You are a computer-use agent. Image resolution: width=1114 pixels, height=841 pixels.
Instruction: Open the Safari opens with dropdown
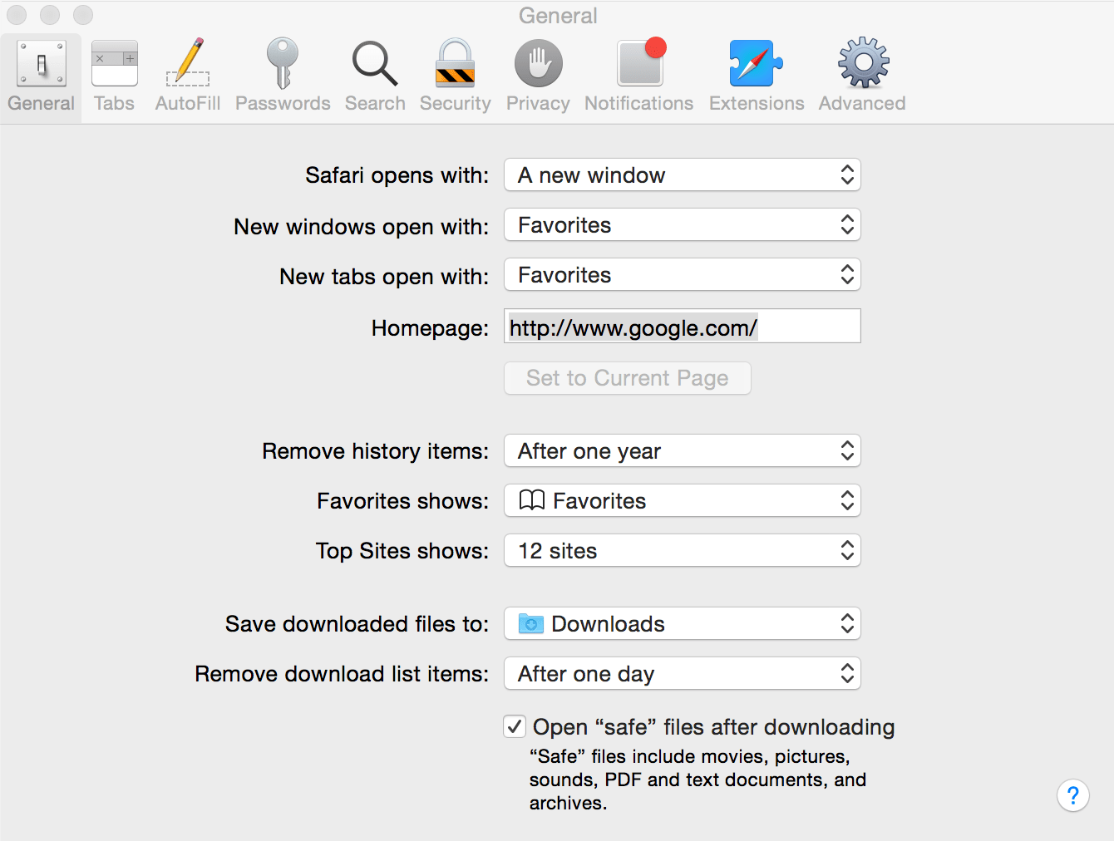[x=682, y=175]
